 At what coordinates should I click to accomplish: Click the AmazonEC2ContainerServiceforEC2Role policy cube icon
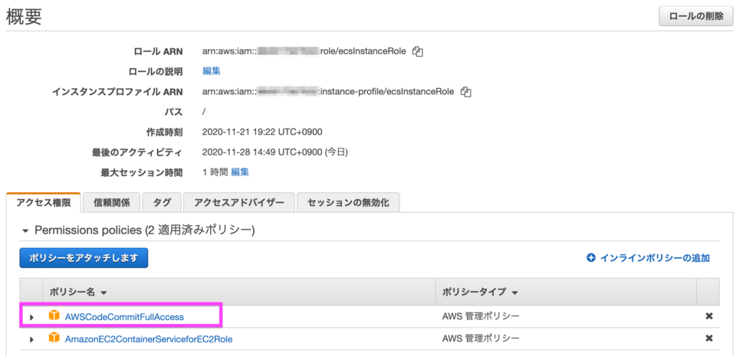[54, 338]
